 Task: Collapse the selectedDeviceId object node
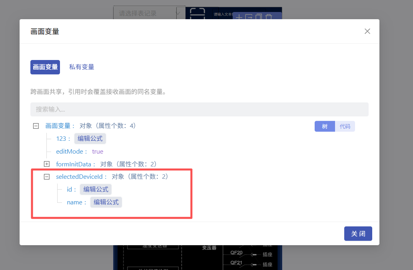(47, 177)
